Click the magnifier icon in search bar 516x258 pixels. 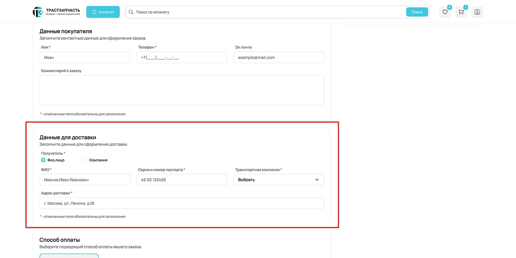[131, 12]
